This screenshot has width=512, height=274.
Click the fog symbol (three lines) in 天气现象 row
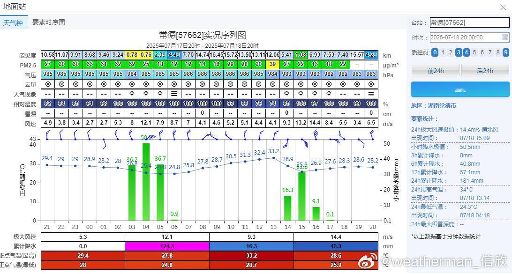[174, 94]
